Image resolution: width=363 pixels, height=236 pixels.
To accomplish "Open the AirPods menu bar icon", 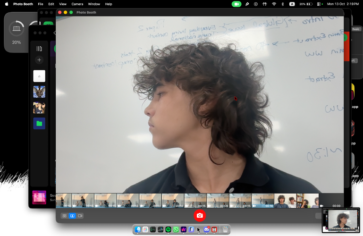I will tap(264, 4).
